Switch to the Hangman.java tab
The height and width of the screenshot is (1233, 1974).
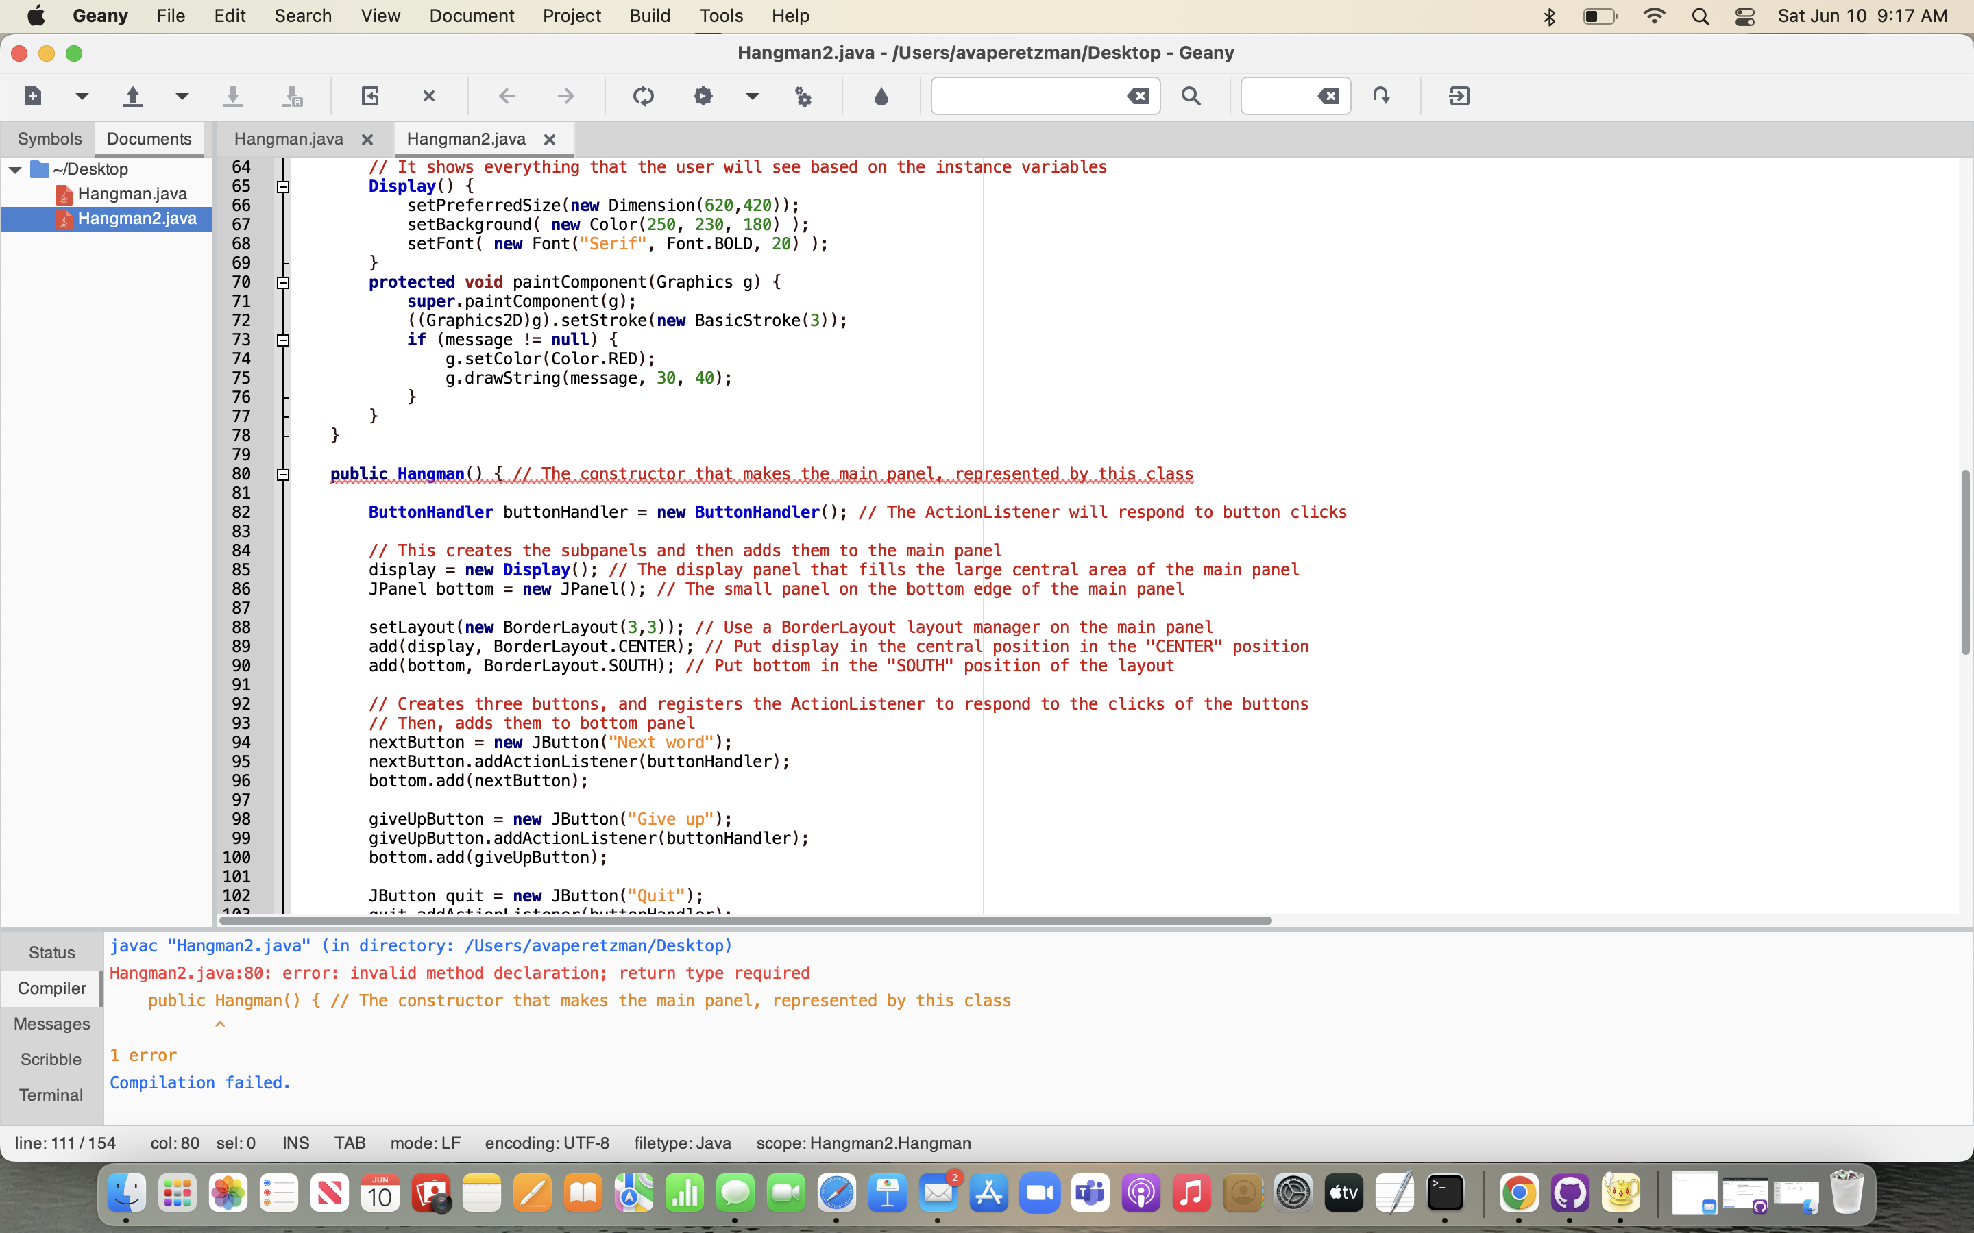[x=288, y=140]
